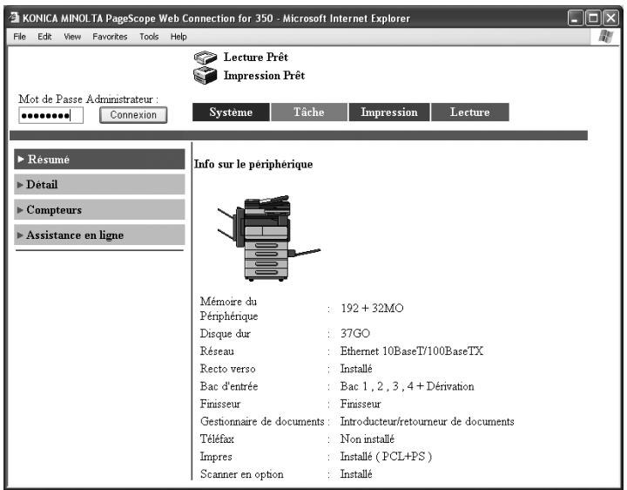Click the Windows flag logo in menu bar
627x490 pixels.
coord(605,37)
